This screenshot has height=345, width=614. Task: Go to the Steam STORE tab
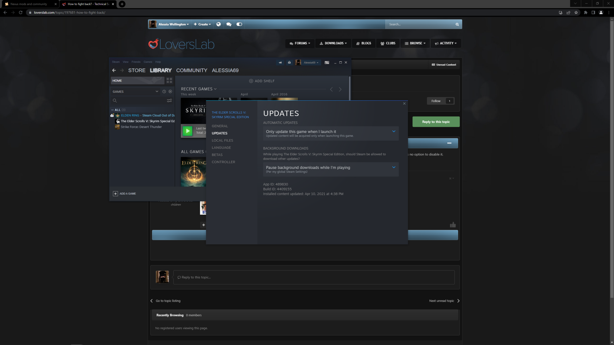click(137, 70)
